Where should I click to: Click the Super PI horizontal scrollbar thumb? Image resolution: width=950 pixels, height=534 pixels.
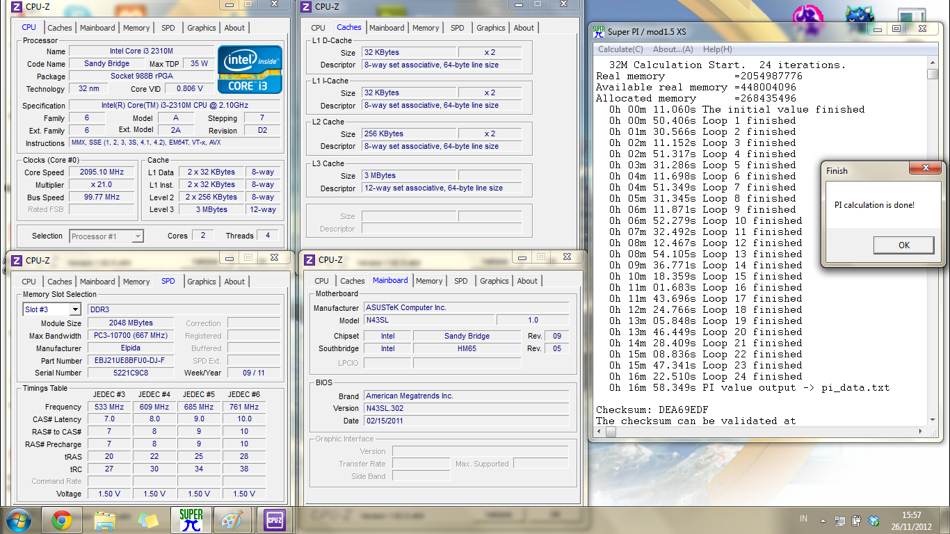pos(611,432)
